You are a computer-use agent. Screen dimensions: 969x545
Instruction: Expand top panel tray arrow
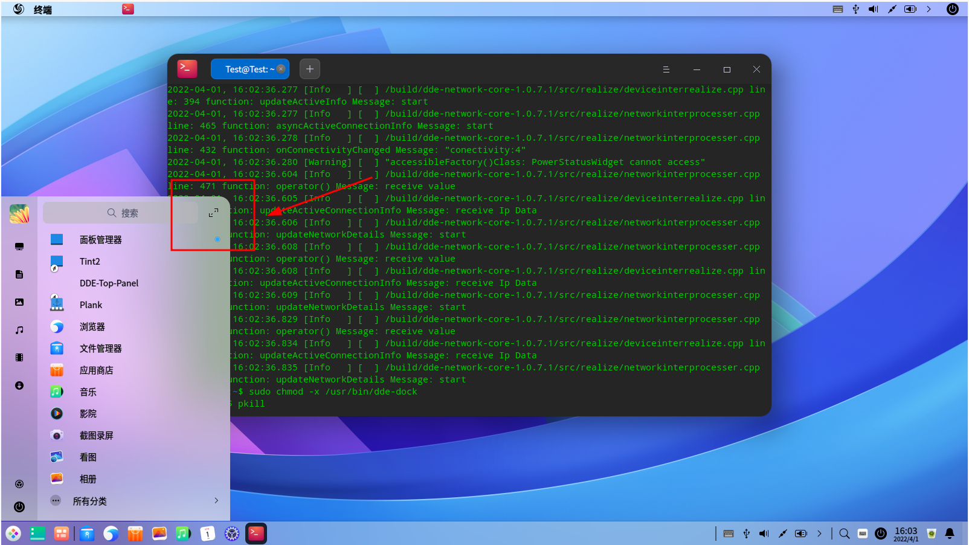[x=929, y=9]
